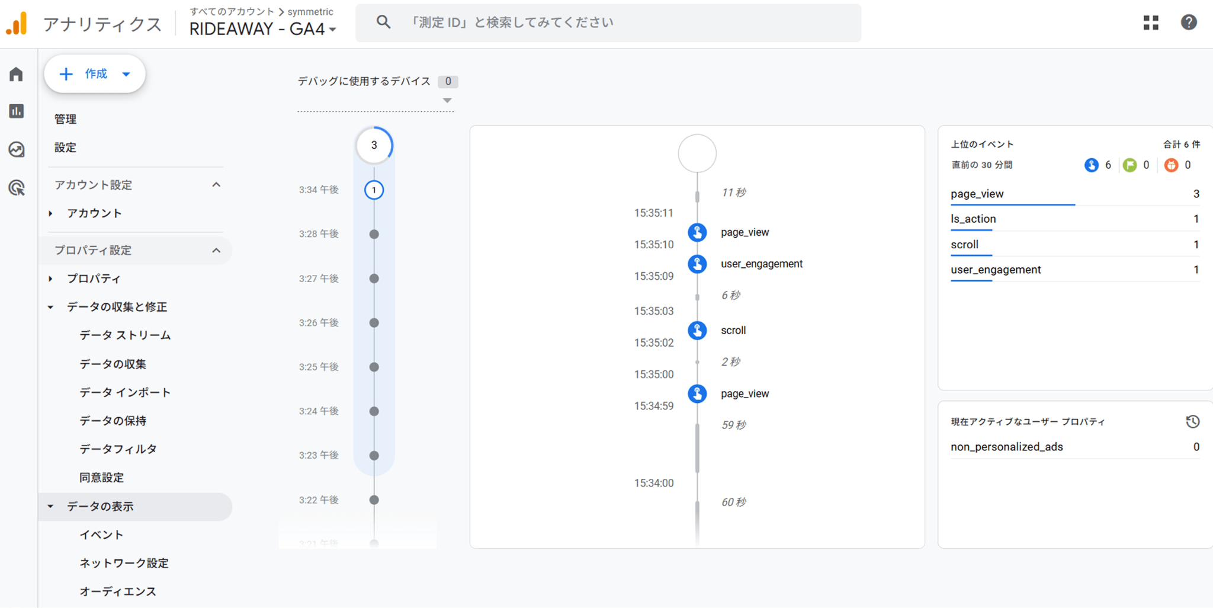Click the scroll event icon in timeline
The width and height of the screenshot is (1213, 608).
697,330
